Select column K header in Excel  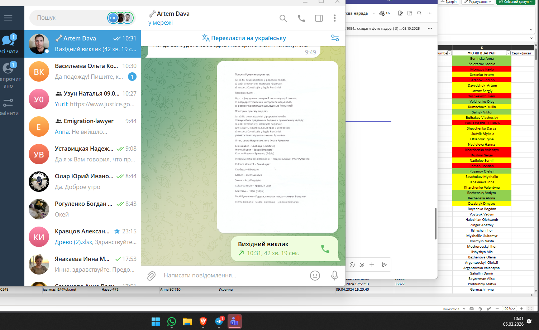point(482,48)
